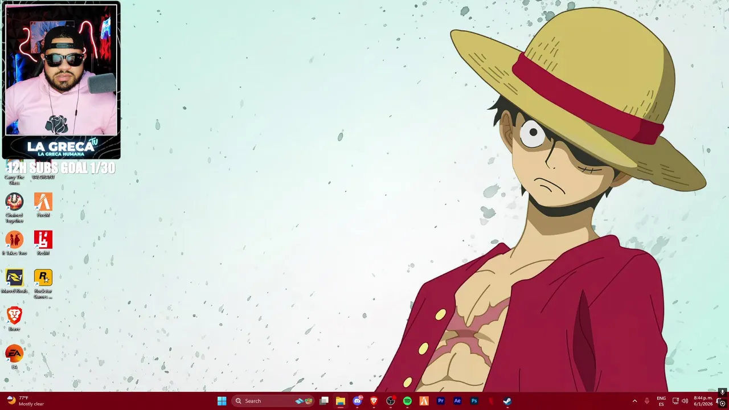This screenshot has height=410, width=729.
Task: Open Brave browser from the taskbar
Action: pyautogui.click(x=374, y=401)
